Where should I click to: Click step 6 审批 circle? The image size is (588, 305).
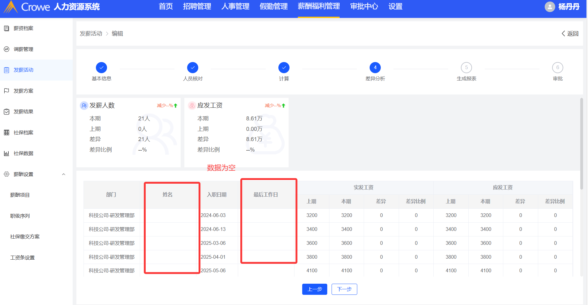[x=558, y=68]
